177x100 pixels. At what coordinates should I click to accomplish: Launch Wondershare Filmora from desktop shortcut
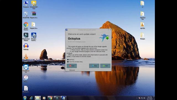click(26, 37)
